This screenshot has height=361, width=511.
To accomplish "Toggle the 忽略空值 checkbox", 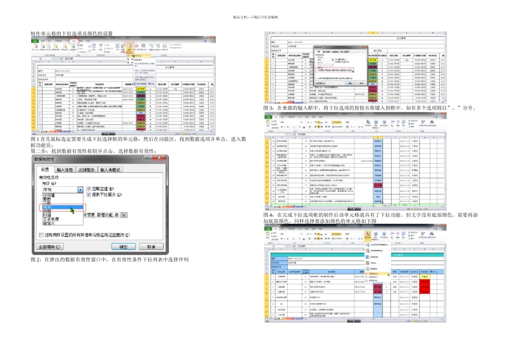I will coord(89,189).
